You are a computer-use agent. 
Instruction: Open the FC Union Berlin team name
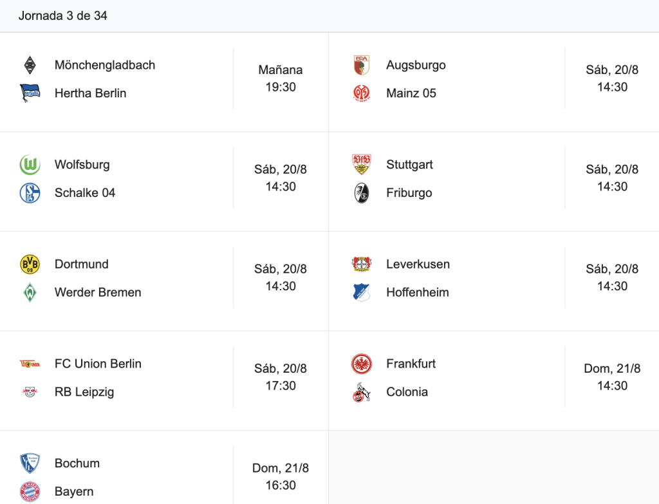coord(98,364)
